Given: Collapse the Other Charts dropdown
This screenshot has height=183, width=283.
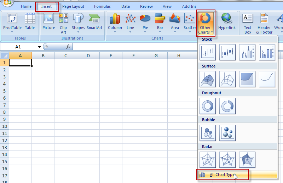Looking at the screenshot, I should [x=206, y=23].
